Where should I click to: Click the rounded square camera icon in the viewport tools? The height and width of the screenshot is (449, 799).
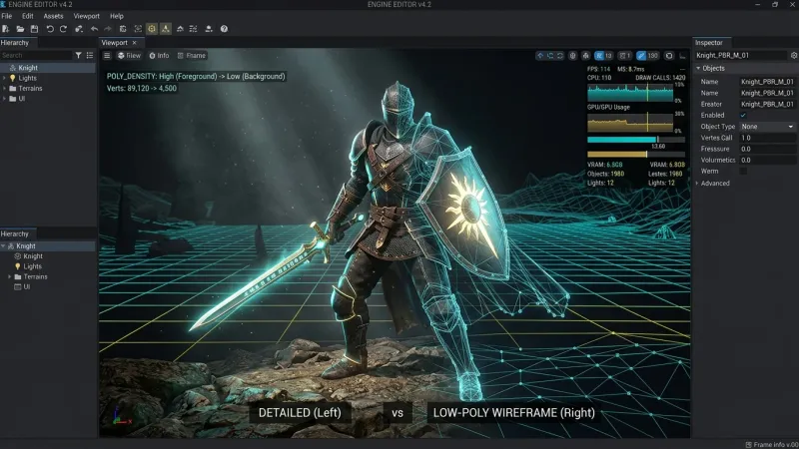pos(669,56)
